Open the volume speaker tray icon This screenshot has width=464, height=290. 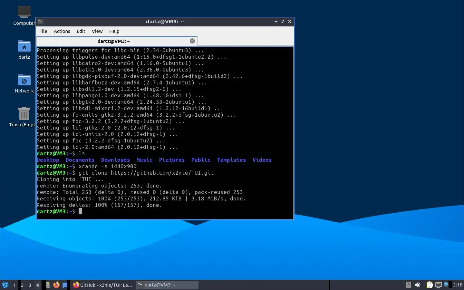tap(418, 285)
